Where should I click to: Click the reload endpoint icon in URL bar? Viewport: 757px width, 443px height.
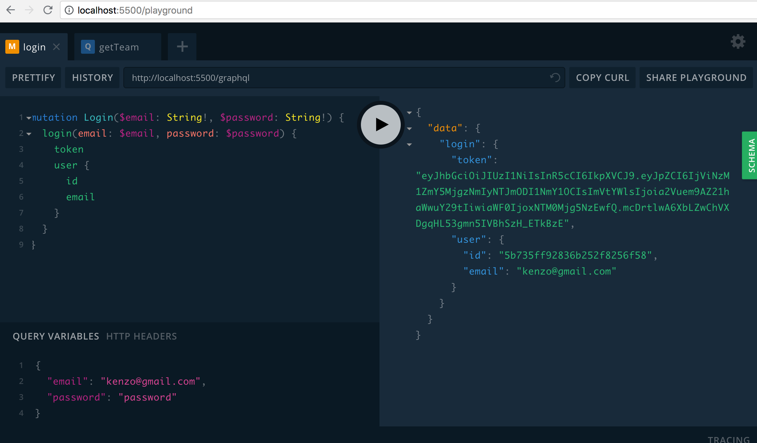555,78
